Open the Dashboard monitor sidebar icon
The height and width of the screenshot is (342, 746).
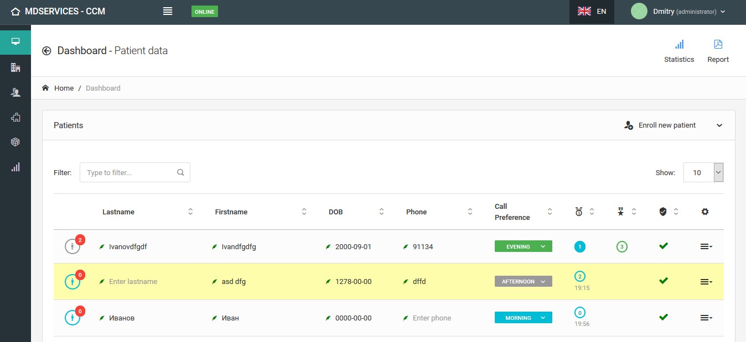(15, 41)
